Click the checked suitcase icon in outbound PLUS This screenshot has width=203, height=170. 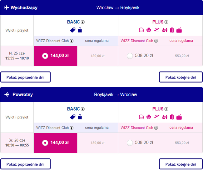tap(172, 30)
